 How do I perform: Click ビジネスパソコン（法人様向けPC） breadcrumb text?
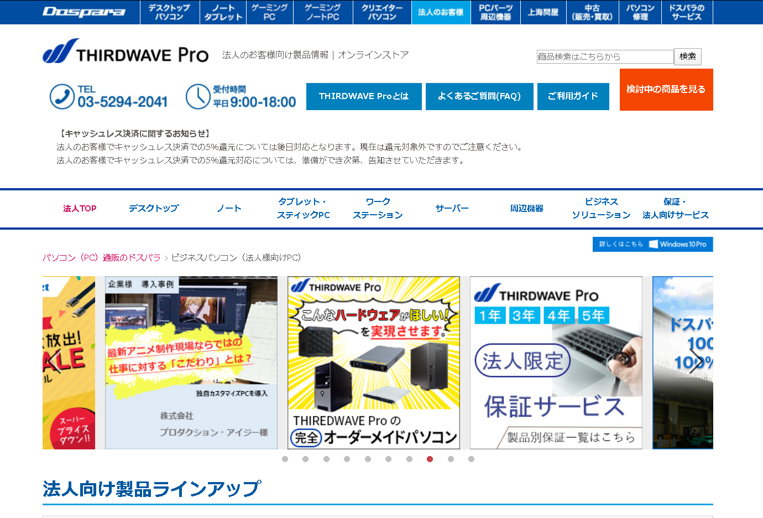pyautogui.click(x=237, y=258)
